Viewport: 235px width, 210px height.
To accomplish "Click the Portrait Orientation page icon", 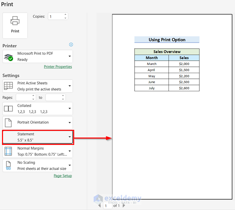I will [x=8, y=123].
